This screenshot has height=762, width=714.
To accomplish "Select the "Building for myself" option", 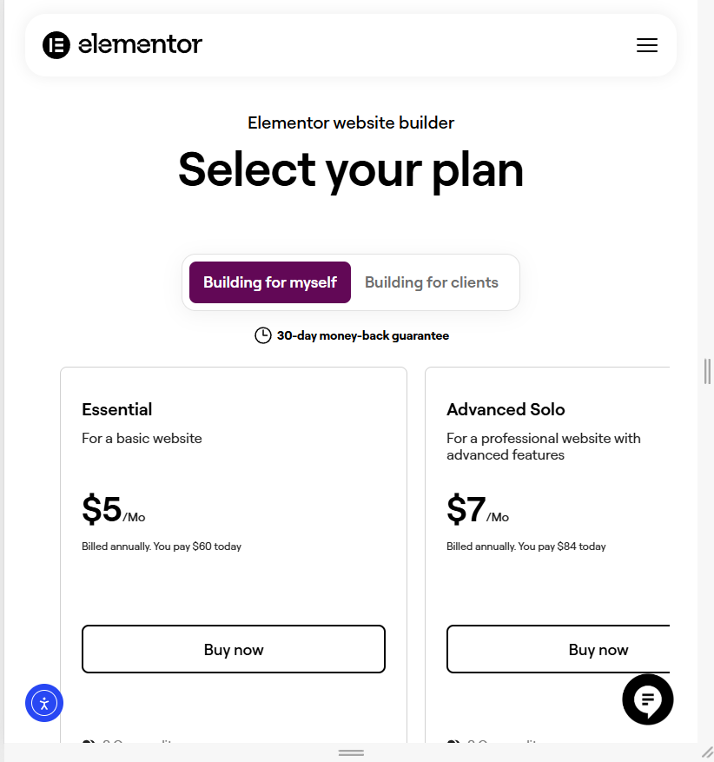I will click(x=270, y=282).
